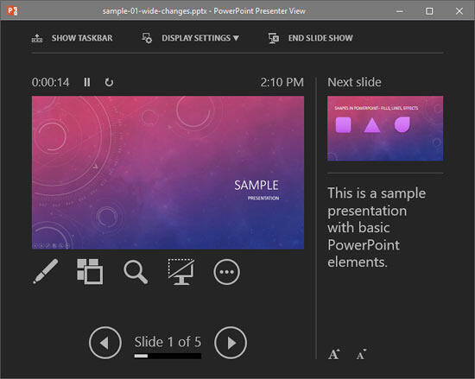475x379 pixels.
Task: Close the Presenter View window
Action: [459, 11]
